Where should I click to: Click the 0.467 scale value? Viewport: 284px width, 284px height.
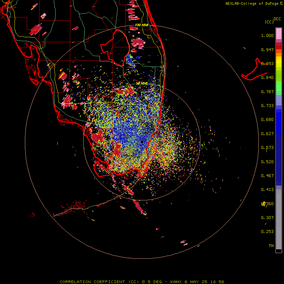coord(267,176)
